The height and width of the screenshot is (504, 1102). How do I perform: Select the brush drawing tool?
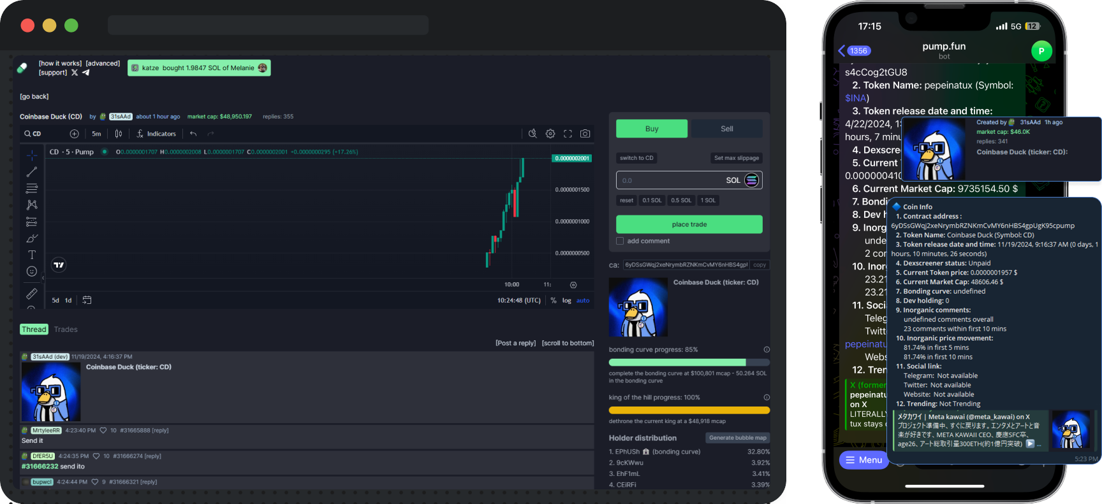(x=32, y=238)
